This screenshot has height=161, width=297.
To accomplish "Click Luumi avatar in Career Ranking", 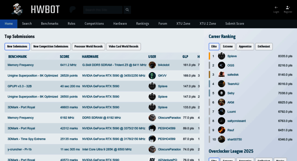I will [x=221, y=112].
